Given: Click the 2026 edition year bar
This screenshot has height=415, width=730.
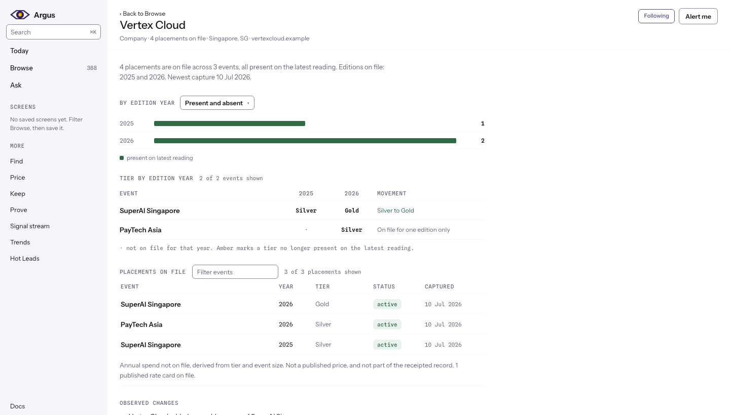Looking at the screenshot, I should (305, 141).
